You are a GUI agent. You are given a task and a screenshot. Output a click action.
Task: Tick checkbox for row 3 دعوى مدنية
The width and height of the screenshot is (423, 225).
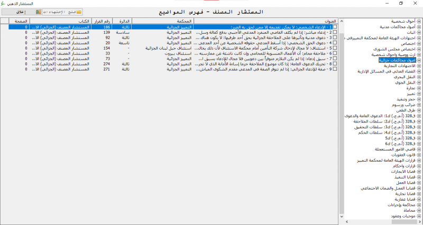[335, 37]
